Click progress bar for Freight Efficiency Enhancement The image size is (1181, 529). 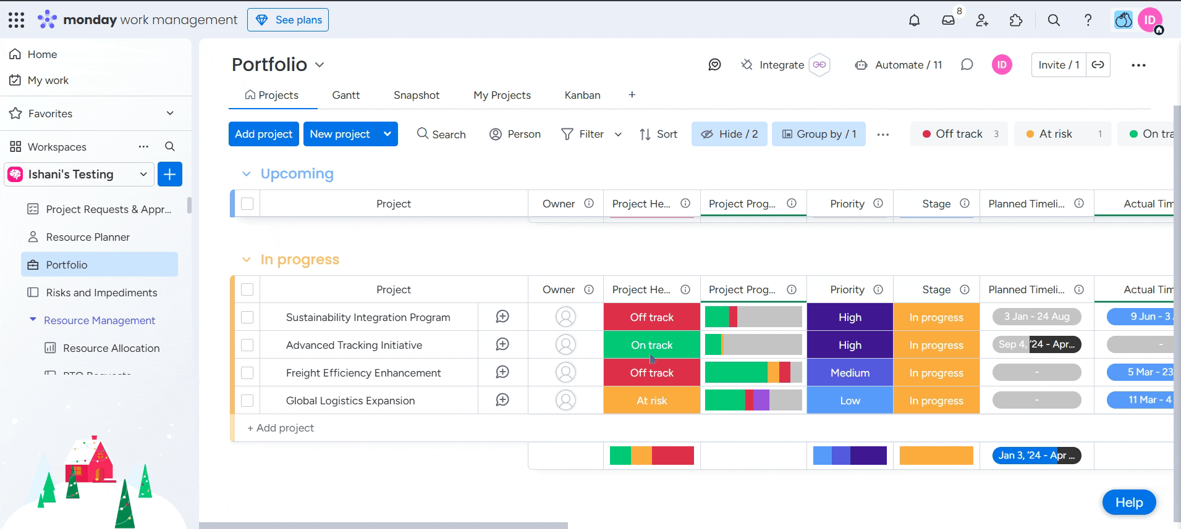tap(753, 372)
